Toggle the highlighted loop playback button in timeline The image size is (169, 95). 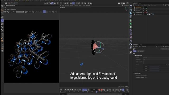click(x=83, y=90)
